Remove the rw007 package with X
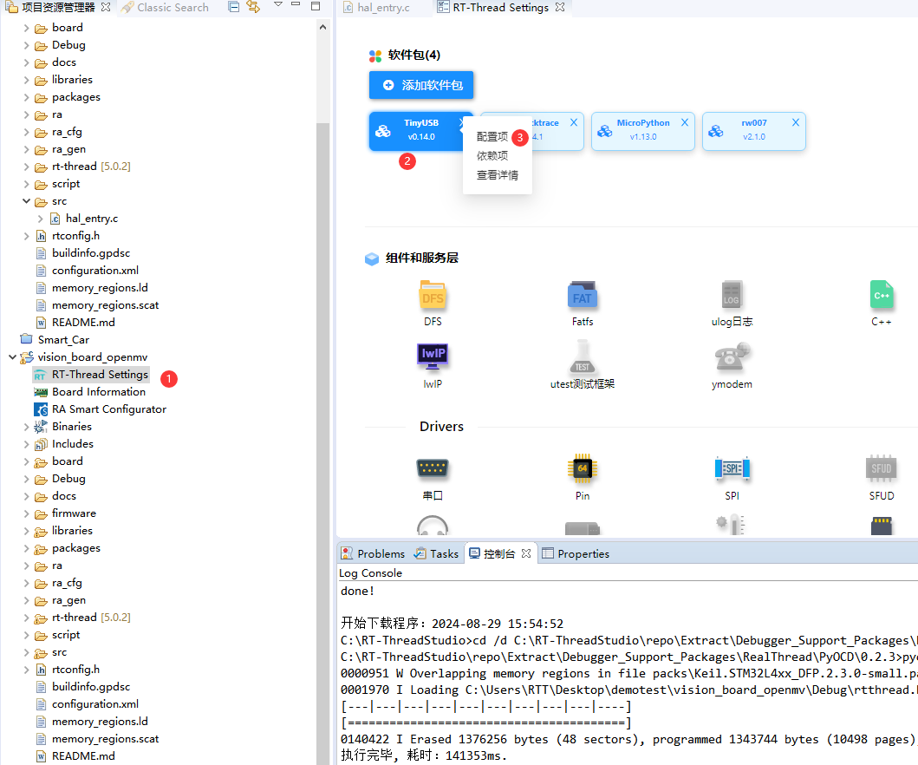 795,122
